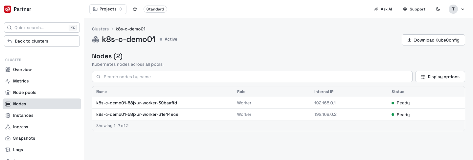Open Logs in sidebar
Image resolution: width=473 pixels, height=160 pixels.
[42, 150]
